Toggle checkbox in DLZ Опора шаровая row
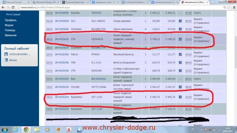Viewport: 237px width, 133px height. click(x=180, y=21)
